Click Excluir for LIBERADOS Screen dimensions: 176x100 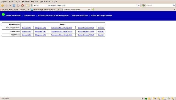coord(101,32)
